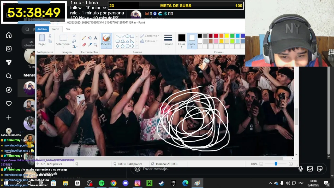
Task: Select the Oval shape in Formas
Action: click(127, 36)
